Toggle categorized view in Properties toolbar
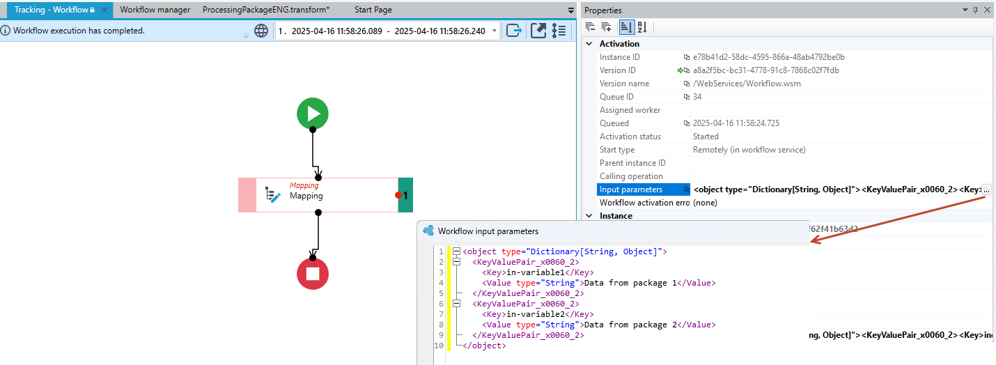Image resolution: width=996 pixels, height=365 pixels. [626, 27]
